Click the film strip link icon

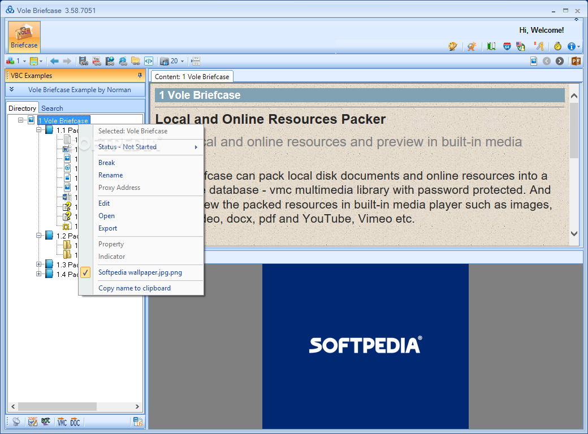click(x=84, y=61)
